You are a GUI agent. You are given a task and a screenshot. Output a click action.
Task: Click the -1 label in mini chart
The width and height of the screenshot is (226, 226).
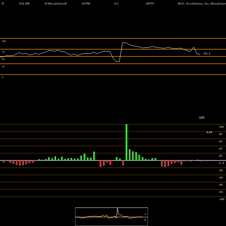click(x=145, y=214)
